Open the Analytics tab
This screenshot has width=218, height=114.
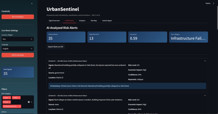[82, 21]
